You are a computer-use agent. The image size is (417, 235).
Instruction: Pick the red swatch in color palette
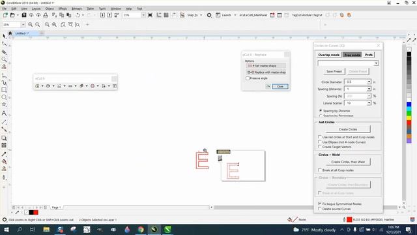[x=409, y=122]
